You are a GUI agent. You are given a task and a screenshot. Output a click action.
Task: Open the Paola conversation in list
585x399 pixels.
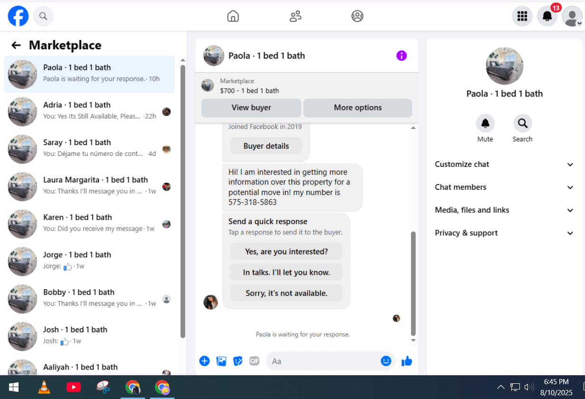point(89,74)
